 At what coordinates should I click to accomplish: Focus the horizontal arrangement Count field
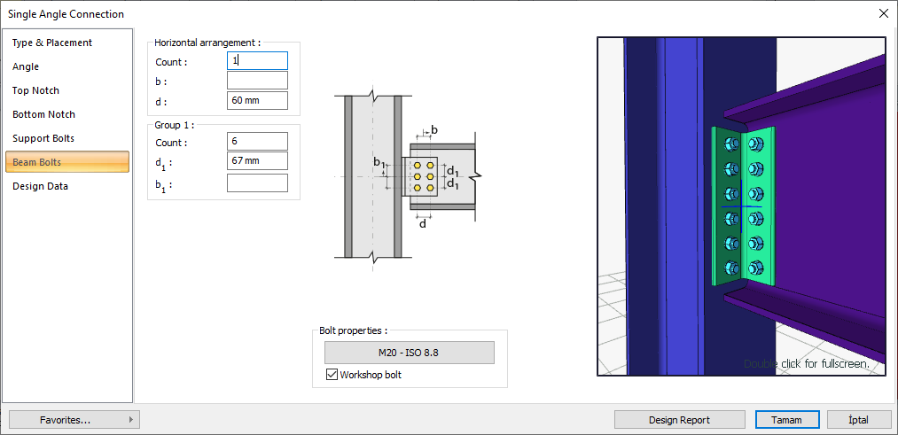coord(257,60)
